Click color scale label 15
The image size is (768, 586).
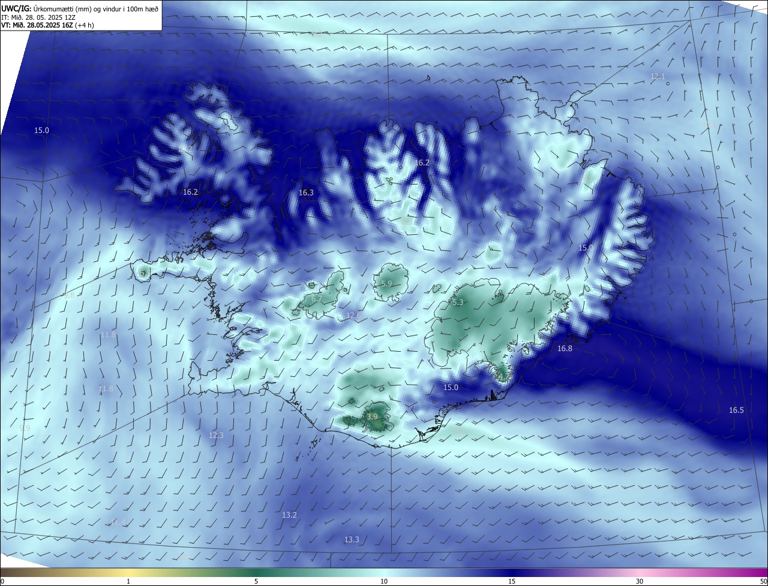512,582
